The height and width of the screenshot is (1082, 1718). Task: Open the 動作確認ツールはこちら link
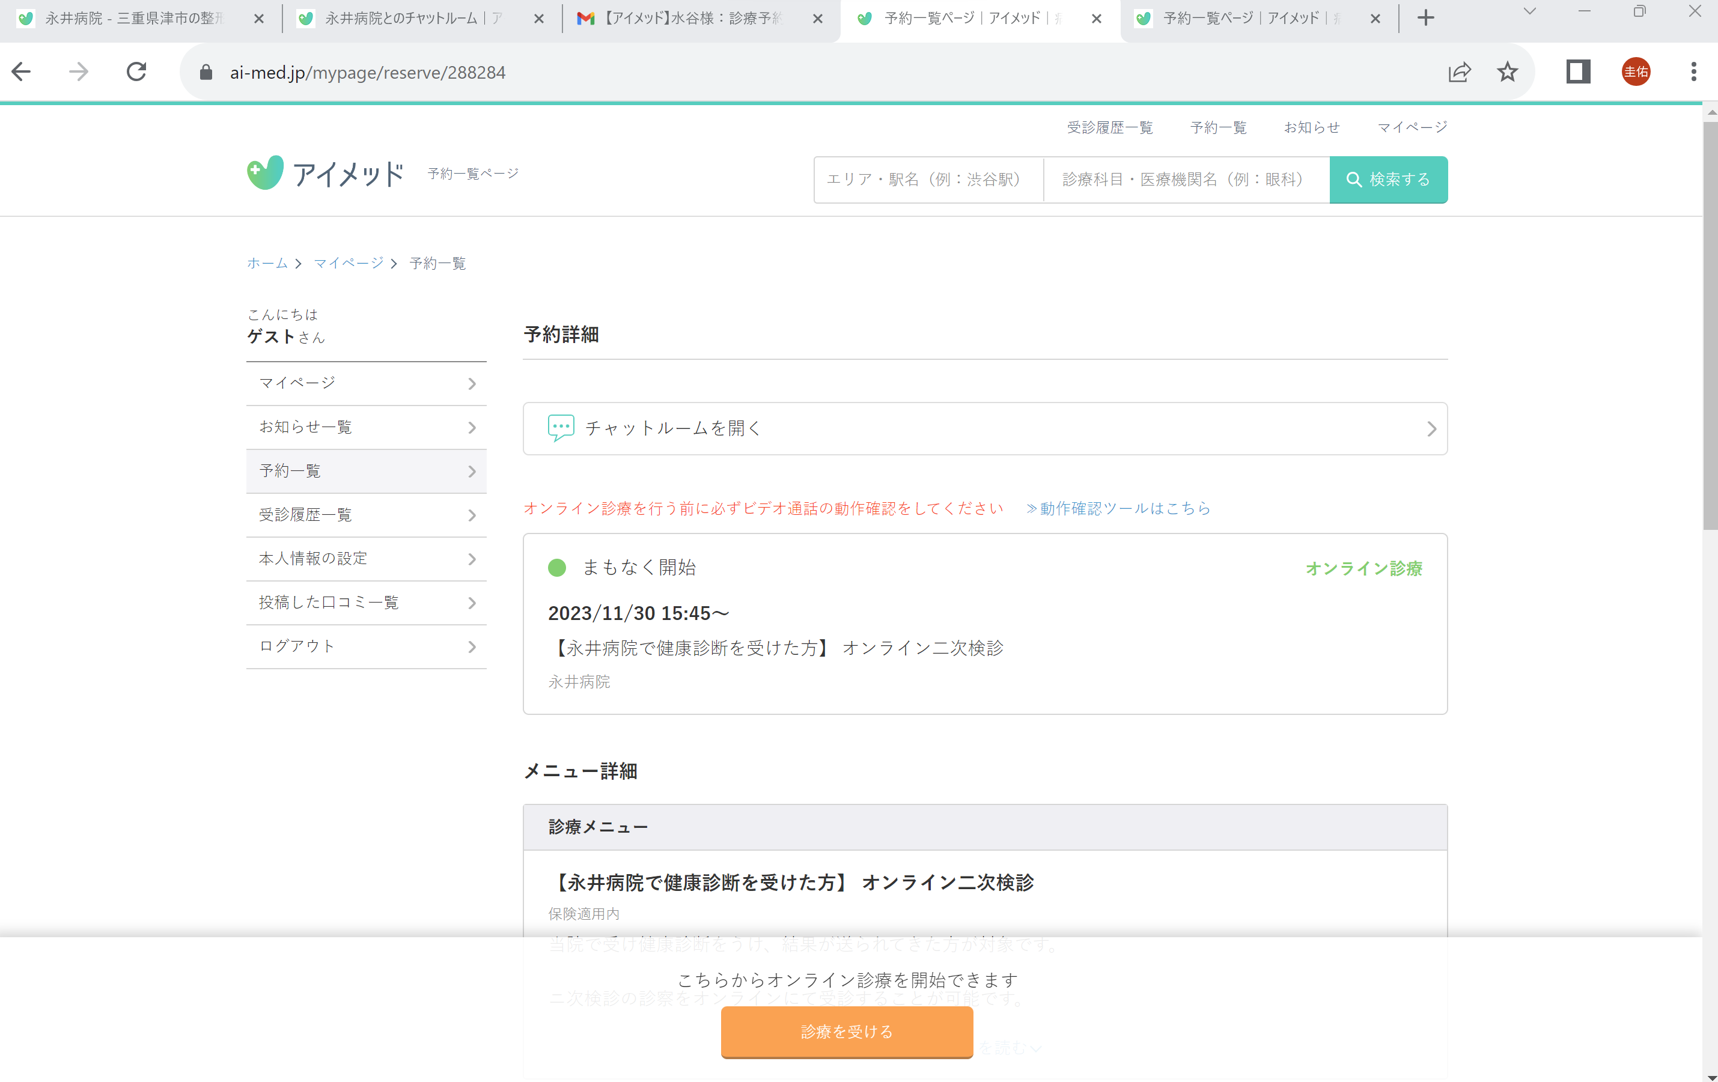(1119, 508)
